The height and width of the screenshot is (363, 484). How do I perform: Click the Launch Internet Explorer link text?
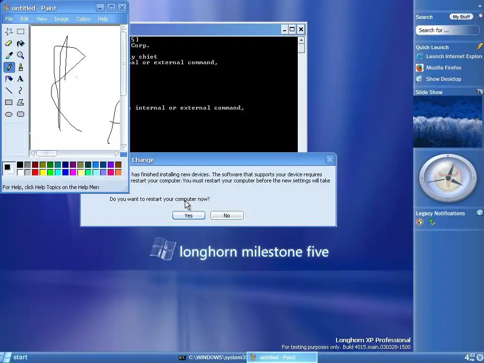pyautogui.click(x=454, y=56)
